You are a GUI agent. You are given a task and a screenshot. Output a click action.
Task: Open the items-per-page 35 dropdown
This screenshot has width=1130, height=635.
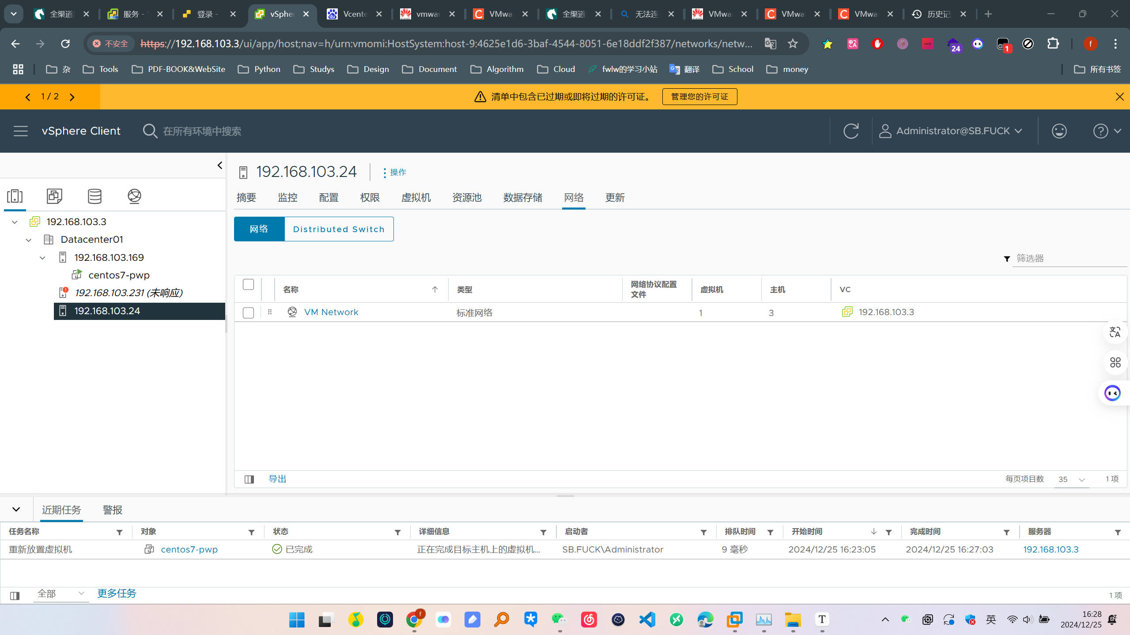tap(1072, 479)
